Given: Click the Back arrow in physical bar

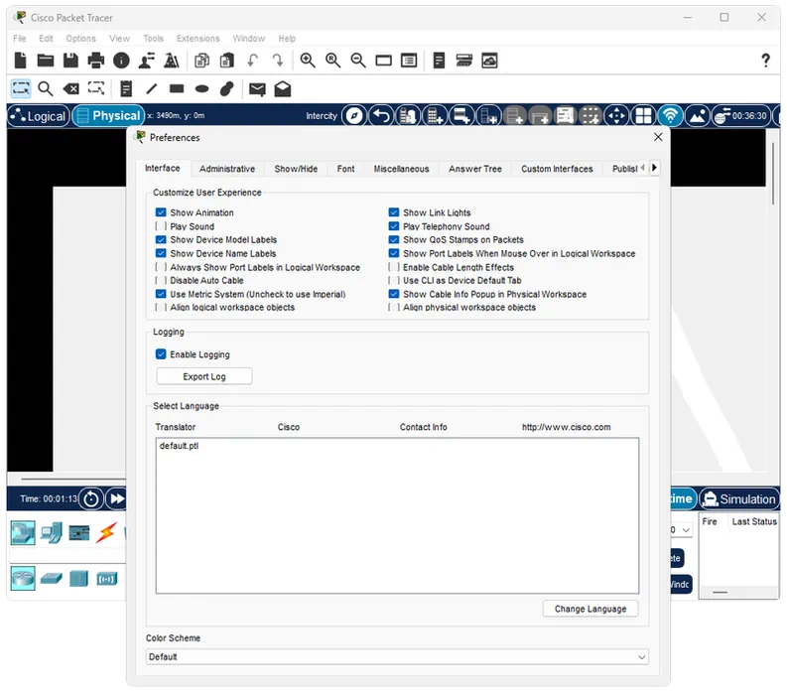Looking at the screenshot, I should (381, 116).
